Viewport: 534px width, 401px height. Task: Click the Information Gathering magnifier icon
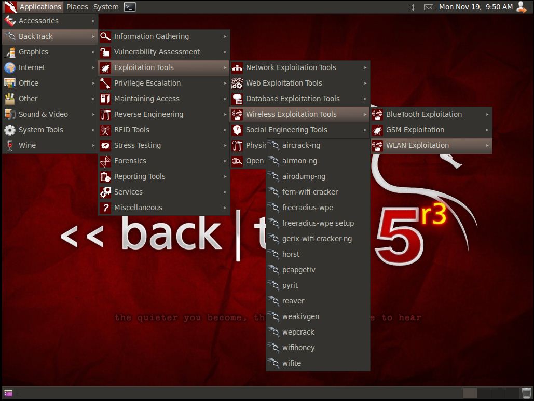[105, 36]
